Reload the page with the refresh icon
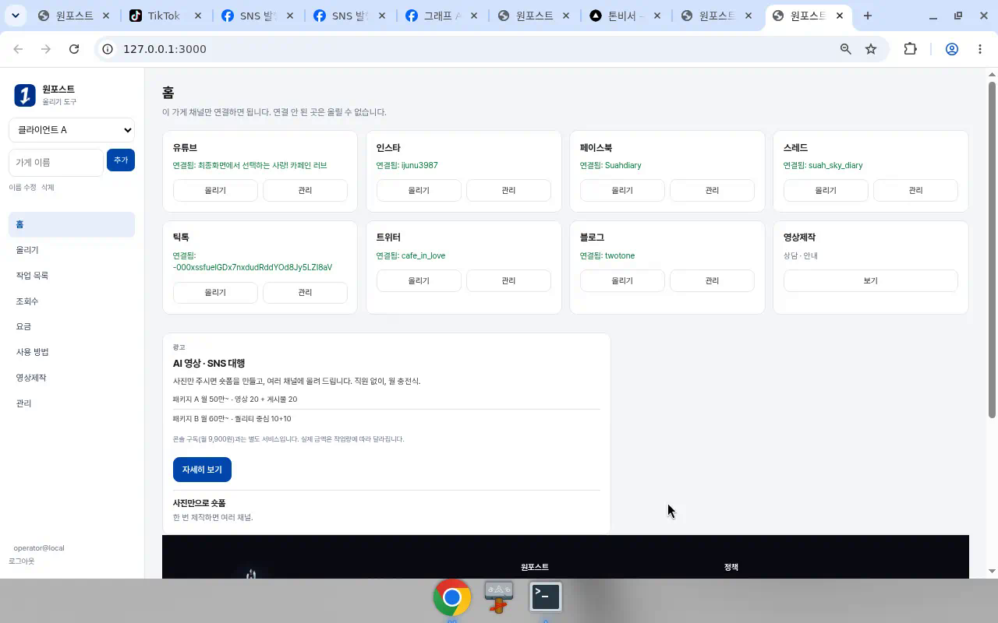 click(74, 49)
